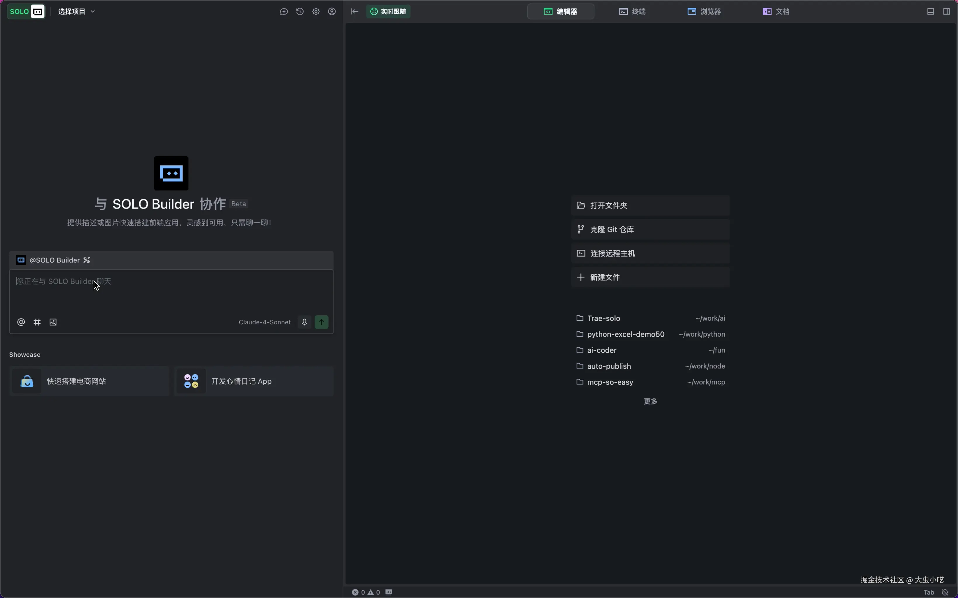Toggle the right side panel layout icon
This screenshot has height=598, width=958.
tap(946, 11)
